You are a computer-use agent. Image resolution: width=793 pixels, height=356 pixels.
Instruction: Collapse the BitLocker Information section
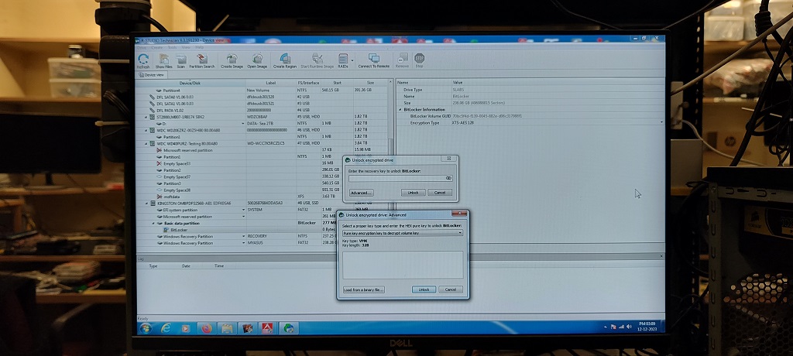click(x=400, y=110)
